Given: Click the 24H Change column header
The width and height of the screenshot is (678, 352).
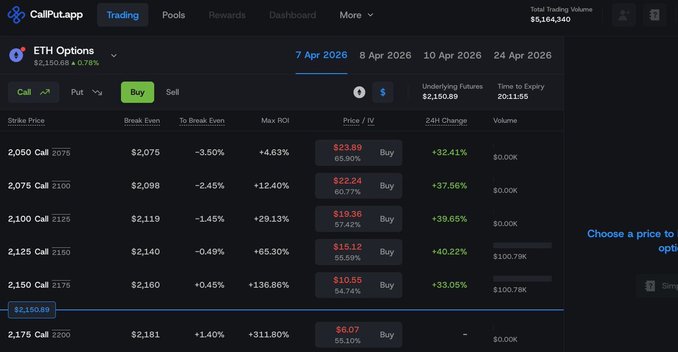Looking at the screenshot, I should tap(446, 120).
